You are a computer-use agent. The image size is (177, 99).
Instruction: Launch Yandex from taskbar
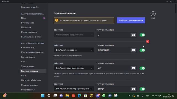click(73, 96)
